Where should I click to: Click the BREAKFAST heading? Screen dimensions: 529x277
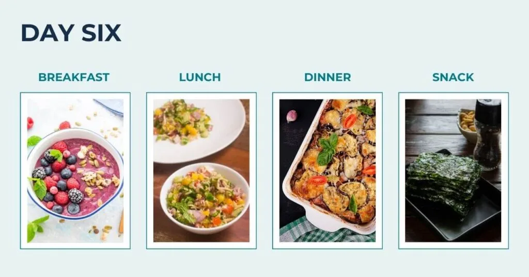(x=74, y=78)
